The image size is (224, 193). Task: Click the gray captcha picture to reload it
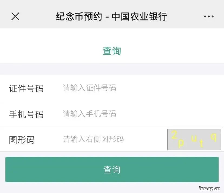pyautogui.click(x=194, y=140)
